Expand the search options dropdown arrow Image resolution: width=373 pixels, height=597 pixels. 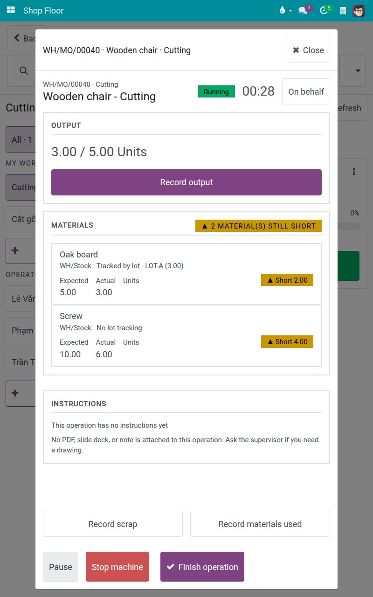pos(358,71)
